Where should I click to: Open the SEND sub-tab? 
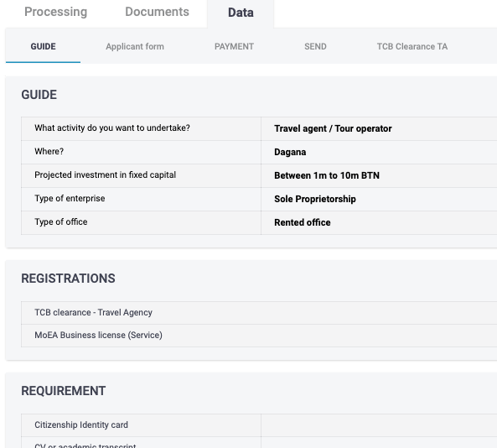coord(315,47)
